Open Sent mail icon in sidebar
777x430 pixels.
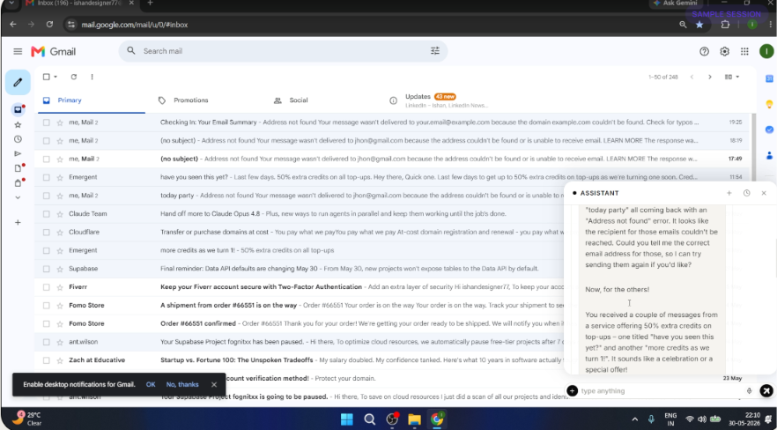[18, 153]
